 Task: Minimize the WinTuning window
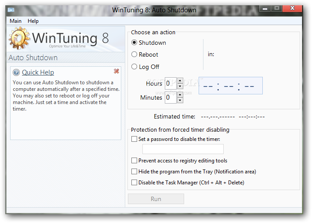pos(265,8)
